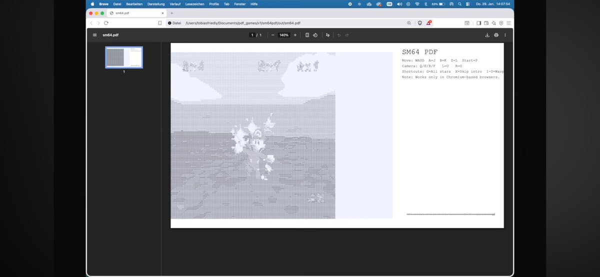Open the Wi-Fi status menu
This screenshot has height=277, width=600.
click(x=417, y=3)
